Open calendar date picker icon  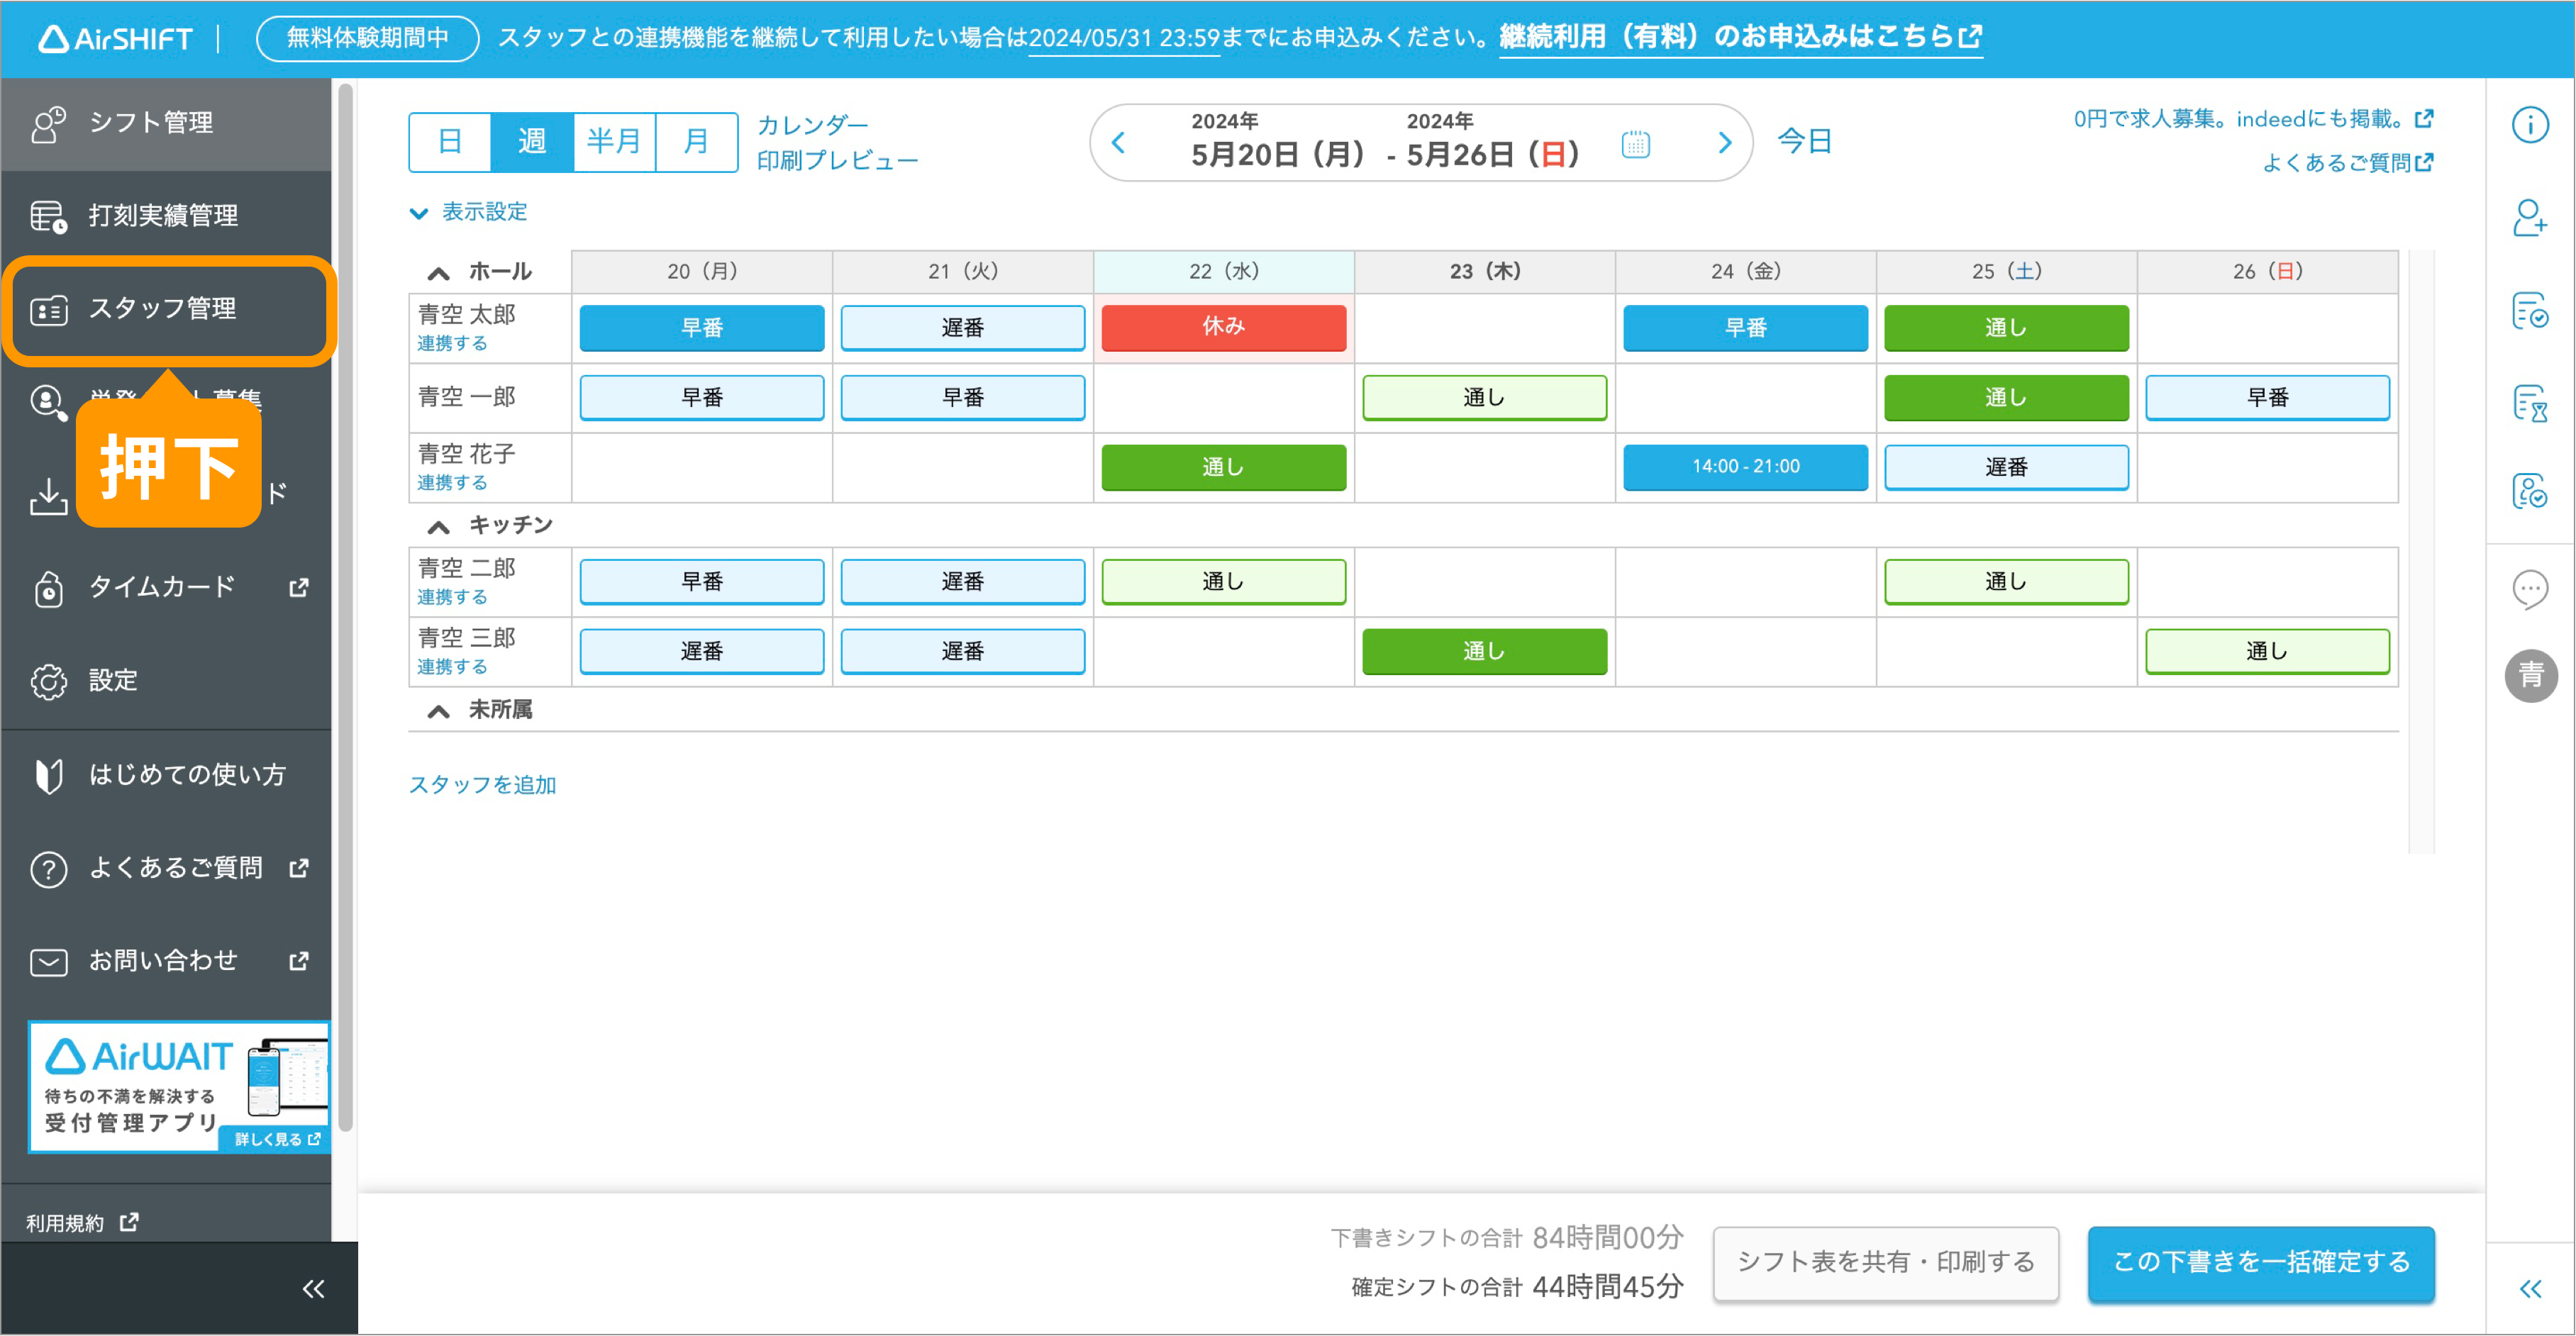(x=1635, y=144)
